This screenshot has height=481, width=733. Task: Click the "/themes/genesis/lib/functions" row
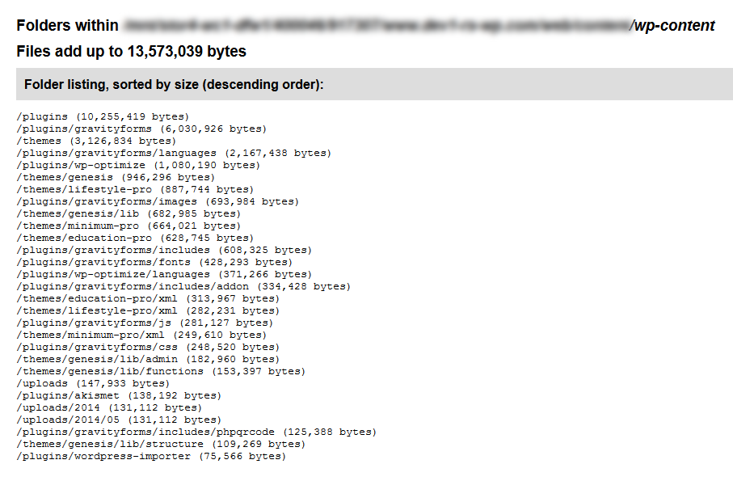pyautogui.click(x=161, y=372)
